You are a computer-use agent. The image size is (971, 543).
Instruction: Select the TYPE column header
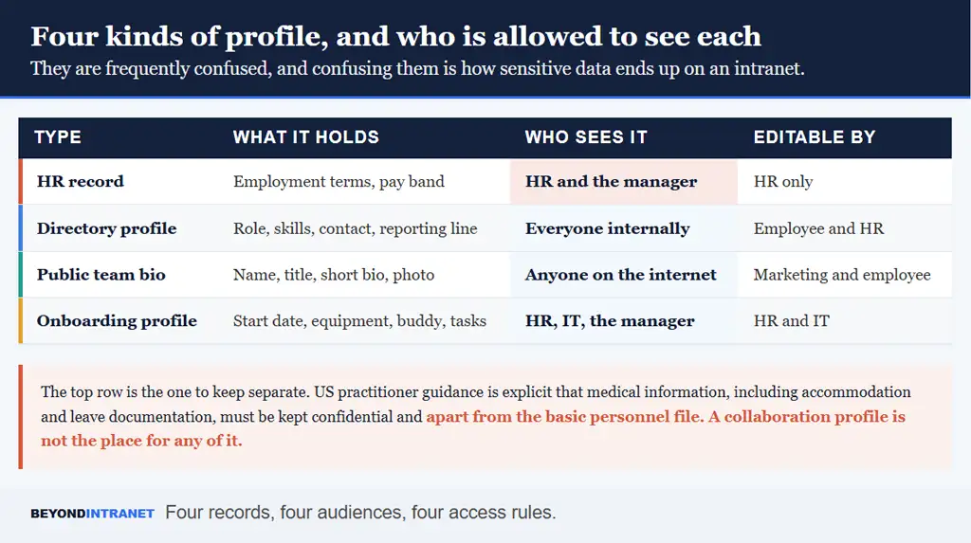(x=58, y=136)
